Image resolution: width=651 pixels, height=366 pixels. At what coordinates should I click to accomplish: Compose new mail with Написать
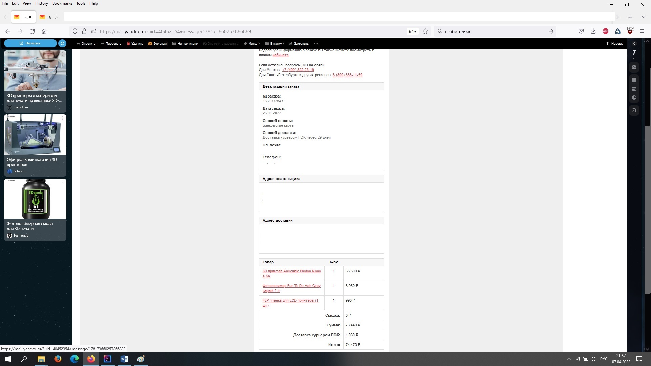tap(30, 43)
